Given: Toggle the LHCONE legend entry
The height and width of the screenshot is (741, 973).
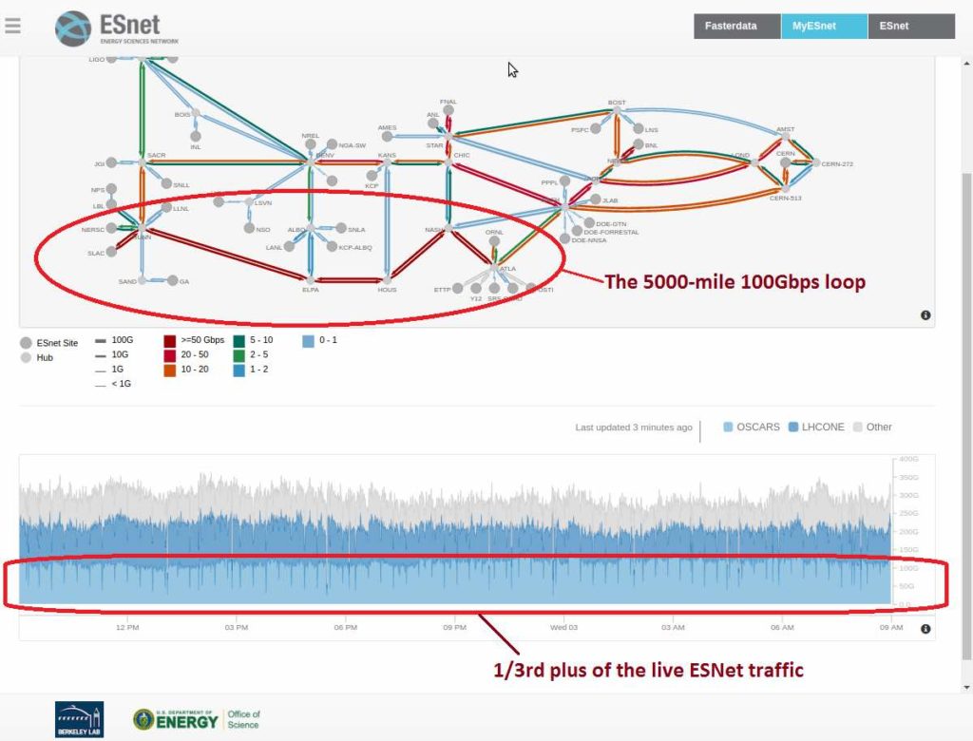Looking at the screenshot, I should 816,427.
